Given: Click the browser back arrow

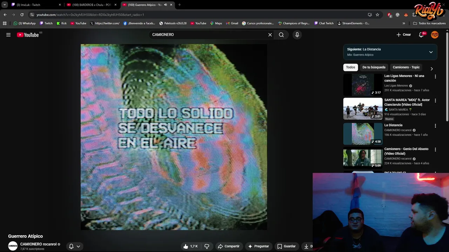Looking at the screenshot, I should tap(5, 15).
